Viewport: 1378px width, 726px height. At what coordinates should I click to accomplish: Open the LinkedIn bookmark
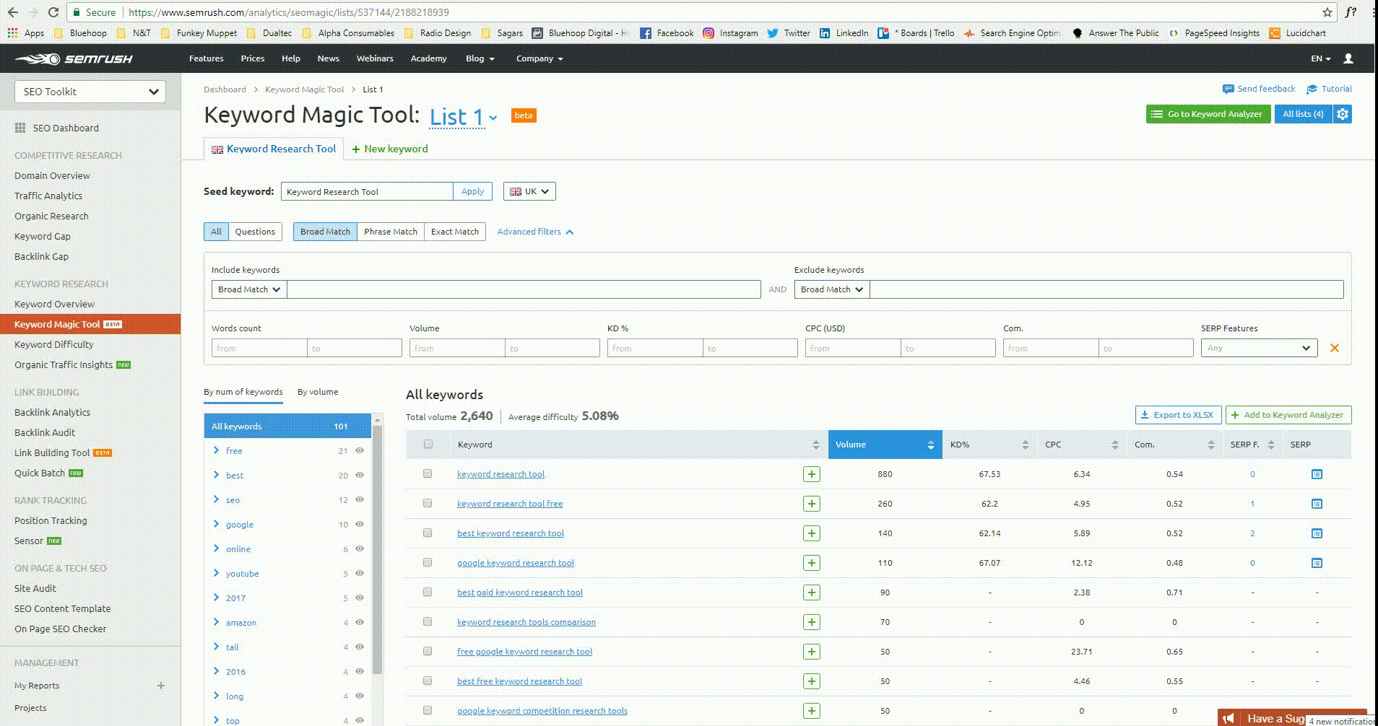(844, 32)
